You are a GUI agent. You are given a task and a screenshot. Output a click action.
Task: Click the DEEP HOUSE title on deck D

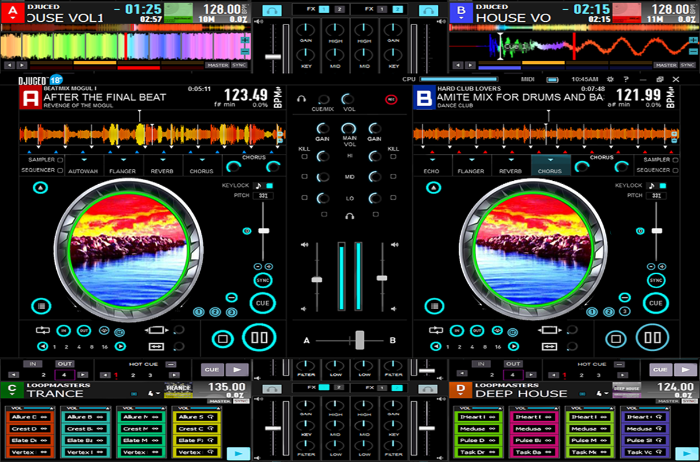[x=521, y=394]
